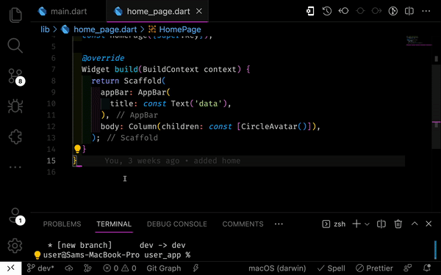This screenshot has height=275, width=441.
Task: Expand the new terminal launch profile dropdown
Action: (367, 224)
